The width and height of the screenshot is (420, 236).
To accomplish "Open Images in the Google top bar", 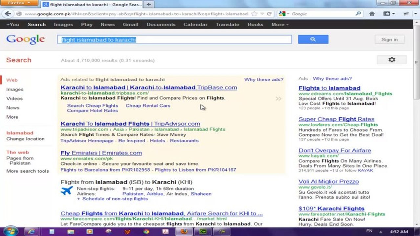I will point(63,25).
